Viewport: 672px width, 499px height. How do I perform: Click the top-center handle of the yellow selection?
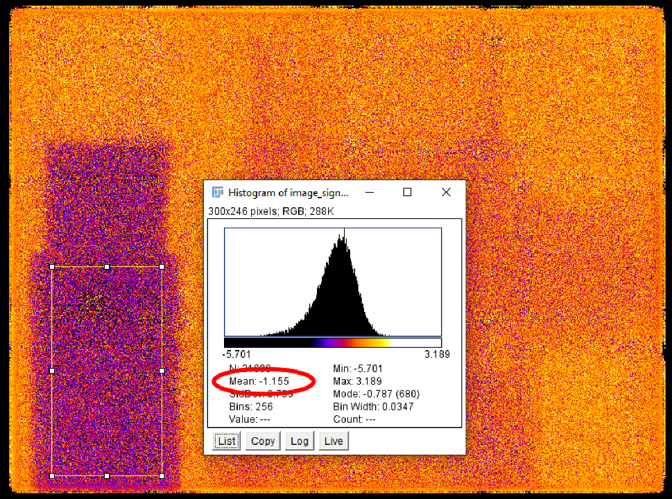pyautogui.click(x=107, y=266)
